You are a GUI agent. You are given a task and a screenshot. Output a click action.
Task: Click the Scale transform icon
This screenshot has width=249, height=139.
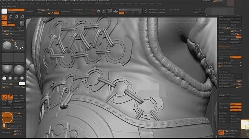[x=16, y=17]
